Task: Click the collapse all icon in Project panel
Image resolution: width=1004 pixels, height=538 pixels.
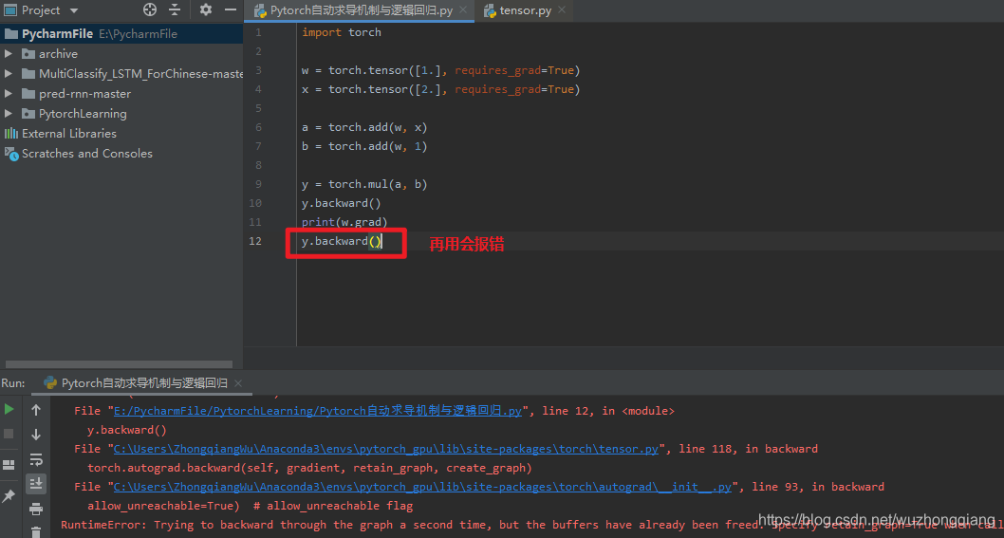Action: (175, 9)
